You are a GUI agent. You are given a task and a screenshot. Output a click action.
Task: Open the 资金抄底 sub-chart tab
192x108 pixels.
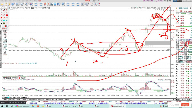point(22,78)
